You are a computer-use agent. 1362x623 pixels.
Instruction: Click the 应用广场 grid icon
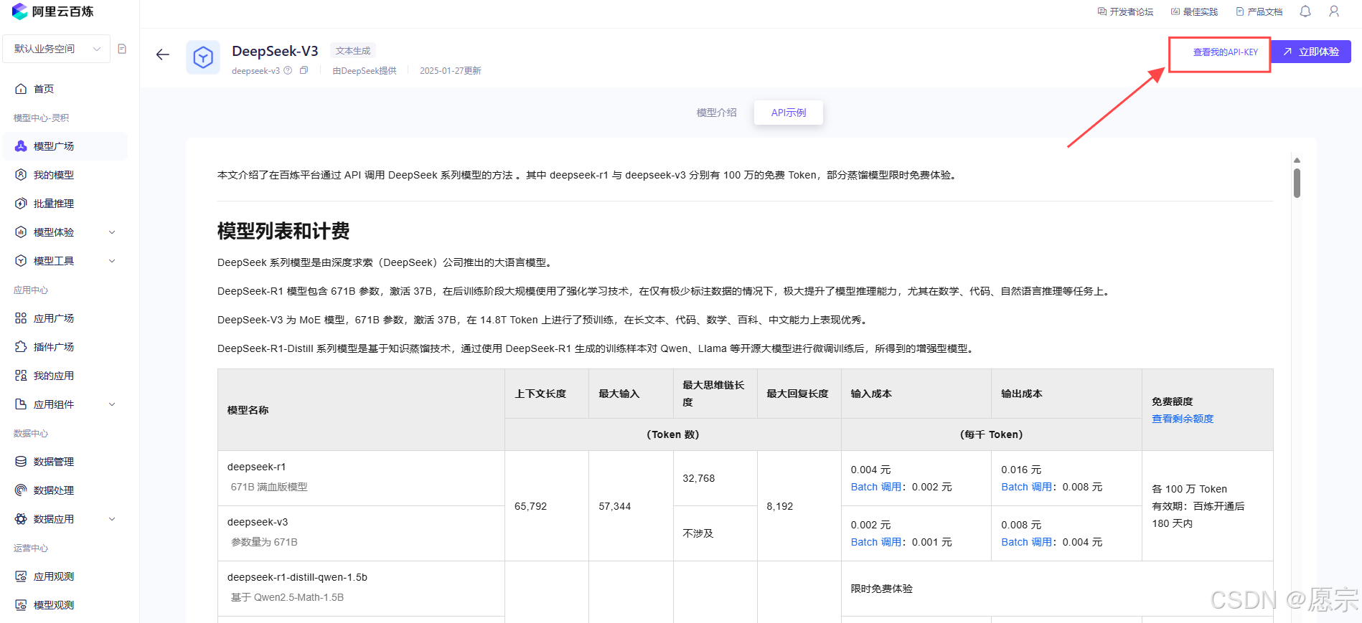[21, 318]
